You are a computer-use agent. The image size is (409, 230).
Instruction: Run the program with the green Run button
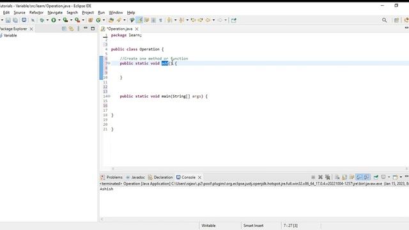[x=54, y=20]
